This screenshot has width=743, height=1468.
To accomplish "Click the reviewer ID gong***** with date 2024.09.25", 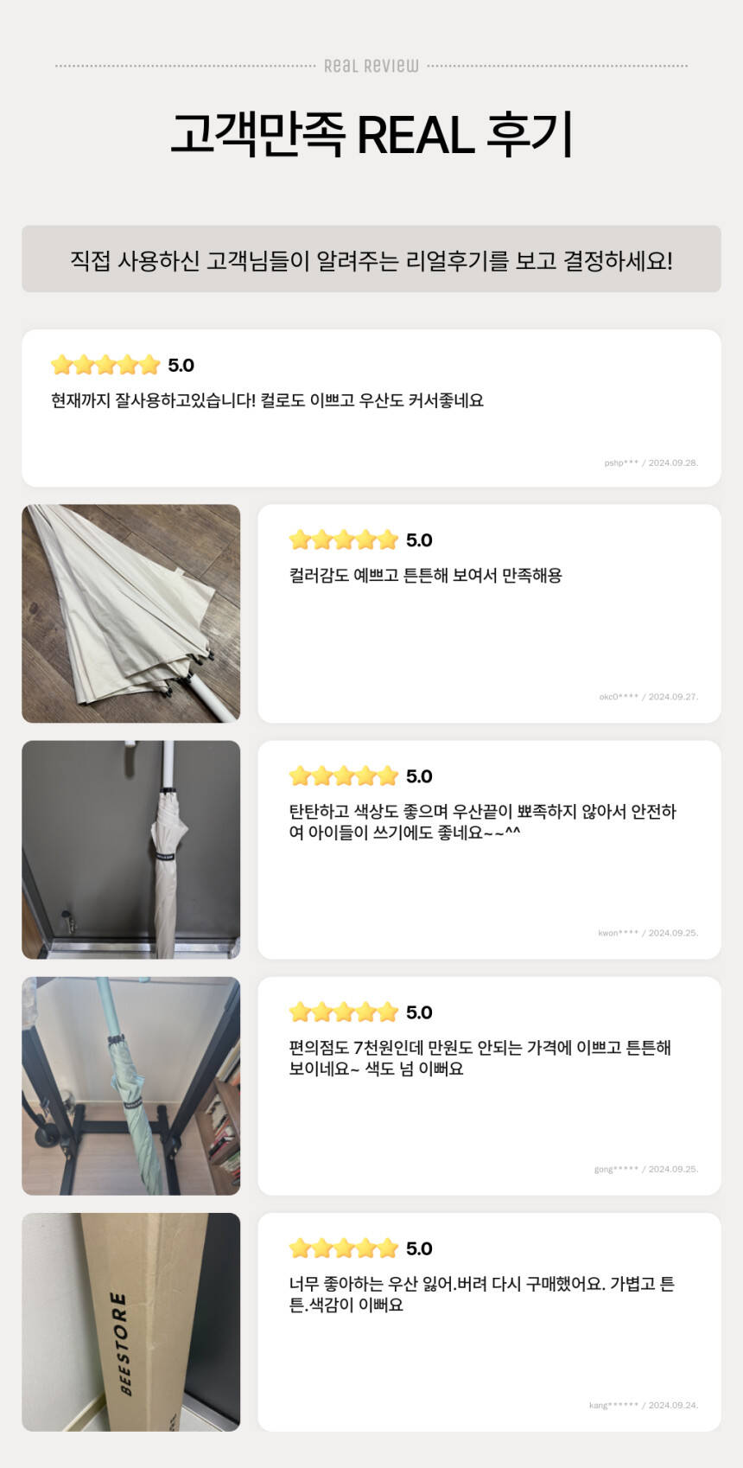I will click(x=645, y=1170).
